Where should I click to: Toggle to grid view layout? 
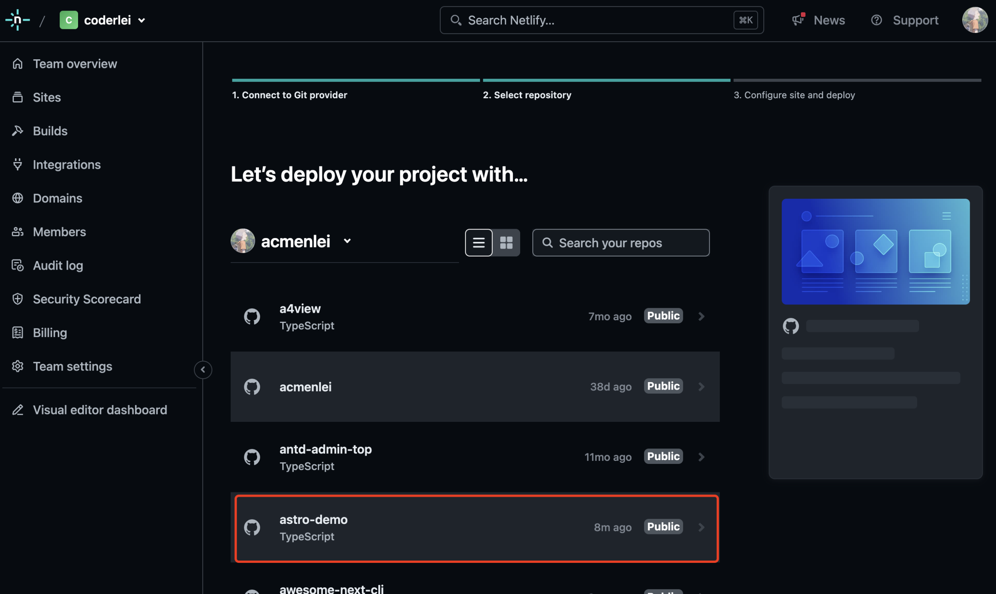507,242
